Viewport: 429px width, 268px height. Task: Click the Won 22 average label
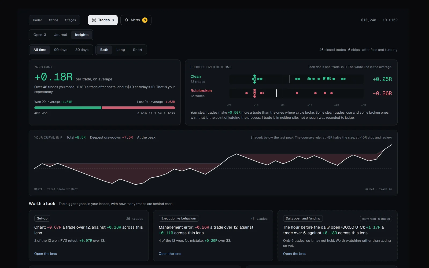click(53, 102)
